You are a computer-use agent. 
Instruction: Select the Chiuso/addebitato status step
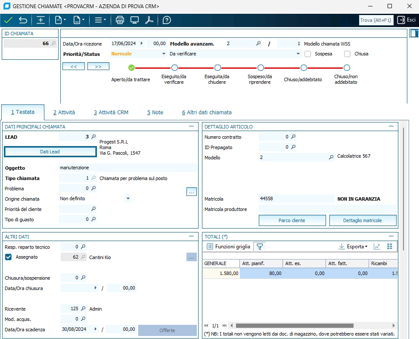304,68
